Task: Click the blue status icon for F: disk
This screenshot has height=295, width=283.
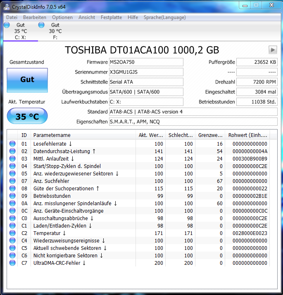Action: [x=41, y=25]
